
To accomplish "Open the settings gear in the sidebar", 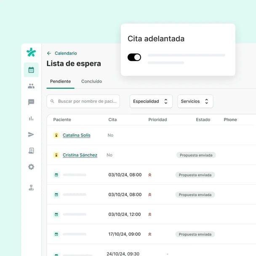I will 31,167.
